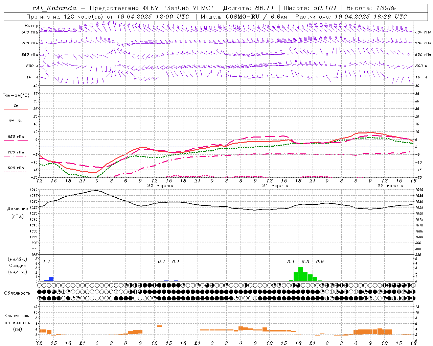
Task: Click the 850 гПа temperature legend entry
Action: point(16,138)
